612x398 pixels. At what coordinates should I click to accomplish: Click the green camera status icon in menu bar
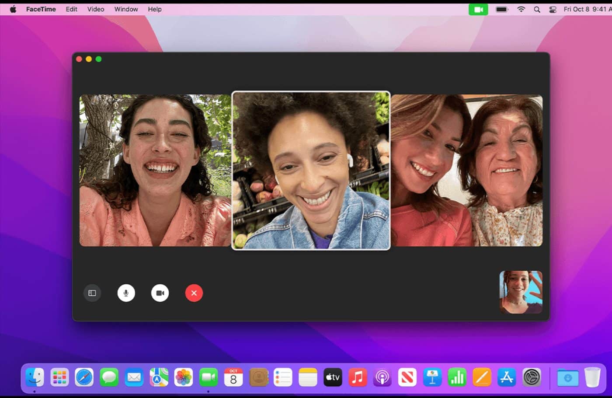pos(478,9)
